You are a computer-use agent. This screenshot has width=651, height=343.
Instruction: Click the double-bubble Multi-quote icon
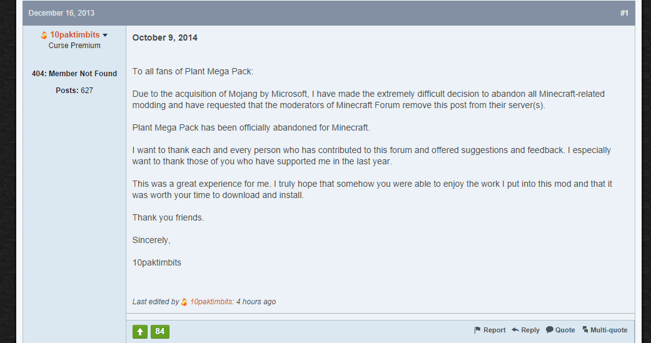(x=585, y=330)
